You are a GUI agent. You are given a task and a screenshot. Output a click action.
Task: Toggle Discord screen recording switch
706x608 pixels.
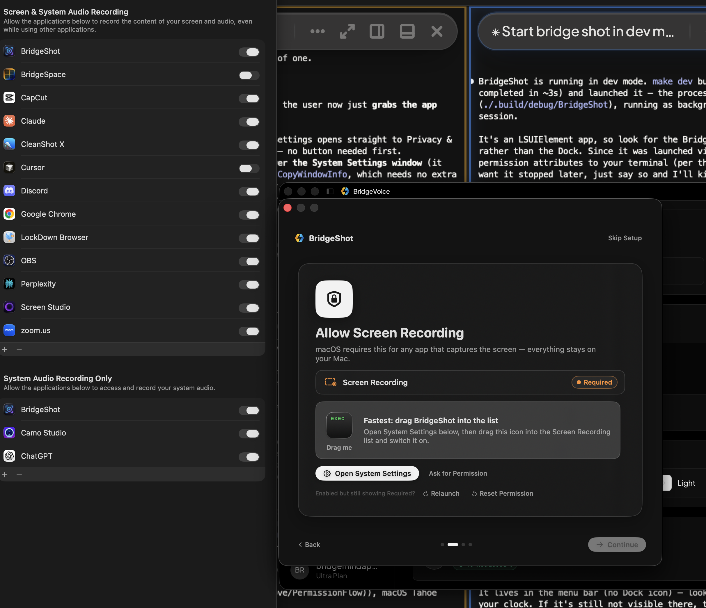[x=249, y=191]
